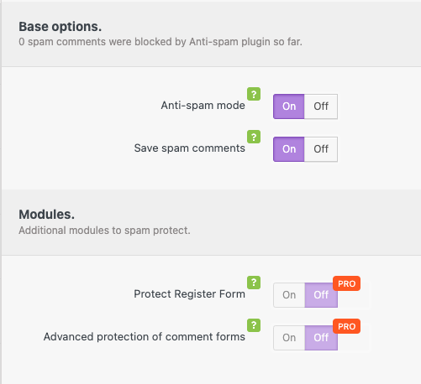Switch Anti-spam mode to Off
Screen dimensions: 421x384
coord(321,106)
